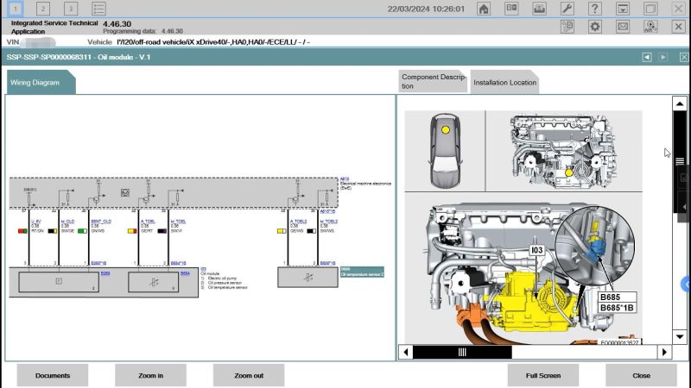This screenshot has width=691, height=388.
Task: Click the M_TOEL signal link
Action: click(x=178, y=222)
